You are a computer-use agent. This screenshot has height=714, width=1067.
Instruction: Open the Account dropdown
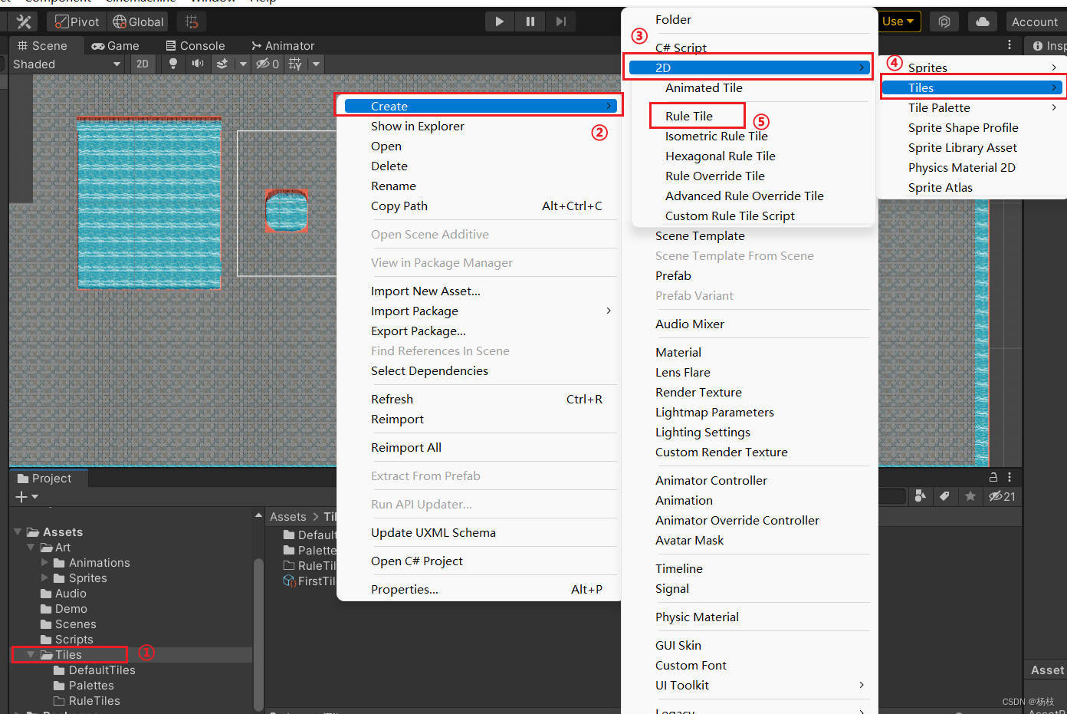[1034, 21]
